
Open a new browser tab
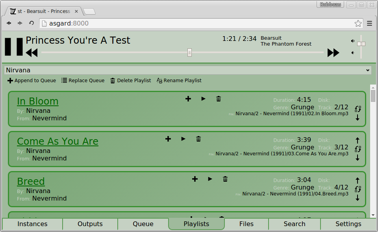coord(89,11)
